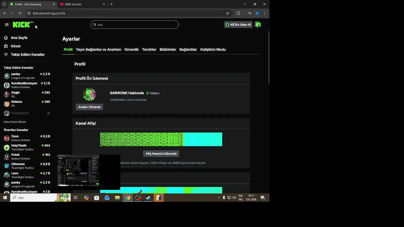Switch to the (808) YouTube browser tab
404x227 pixels.
click(83, 4)
